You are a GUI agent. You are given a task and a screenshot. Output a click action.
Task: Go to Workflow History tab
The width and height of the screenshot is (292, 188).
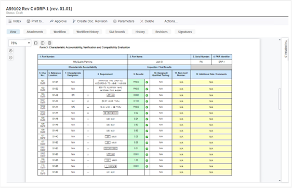tap(87, 32)
